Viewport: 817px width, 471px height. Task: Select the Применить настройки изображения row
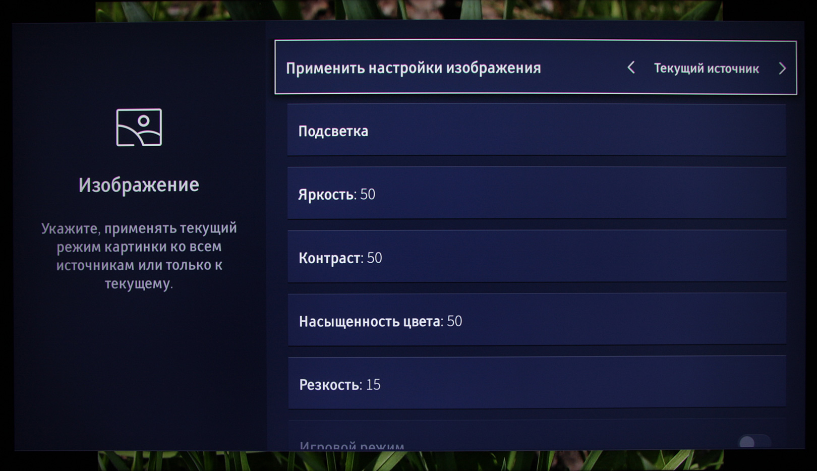coord(536,67)
